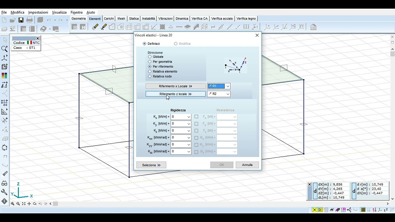Screen dimensions: 395x222
Task: Select the Relativa elemento direction option
Action: click(150, 72)
